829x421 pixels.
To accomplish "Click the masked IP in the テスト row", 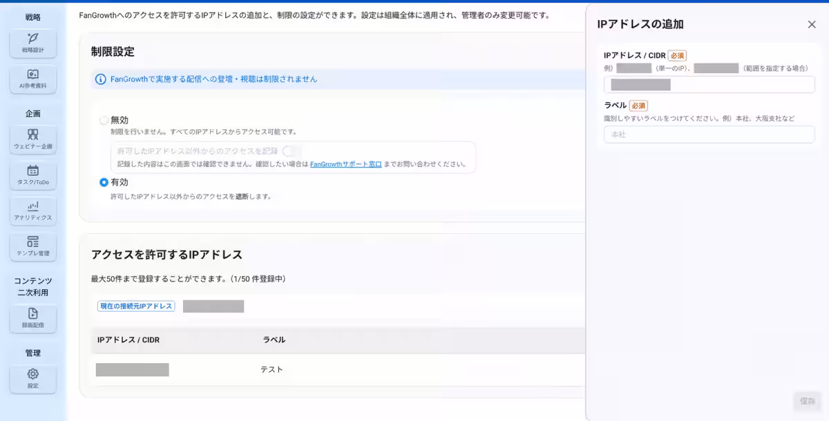I will coord(133,370).
